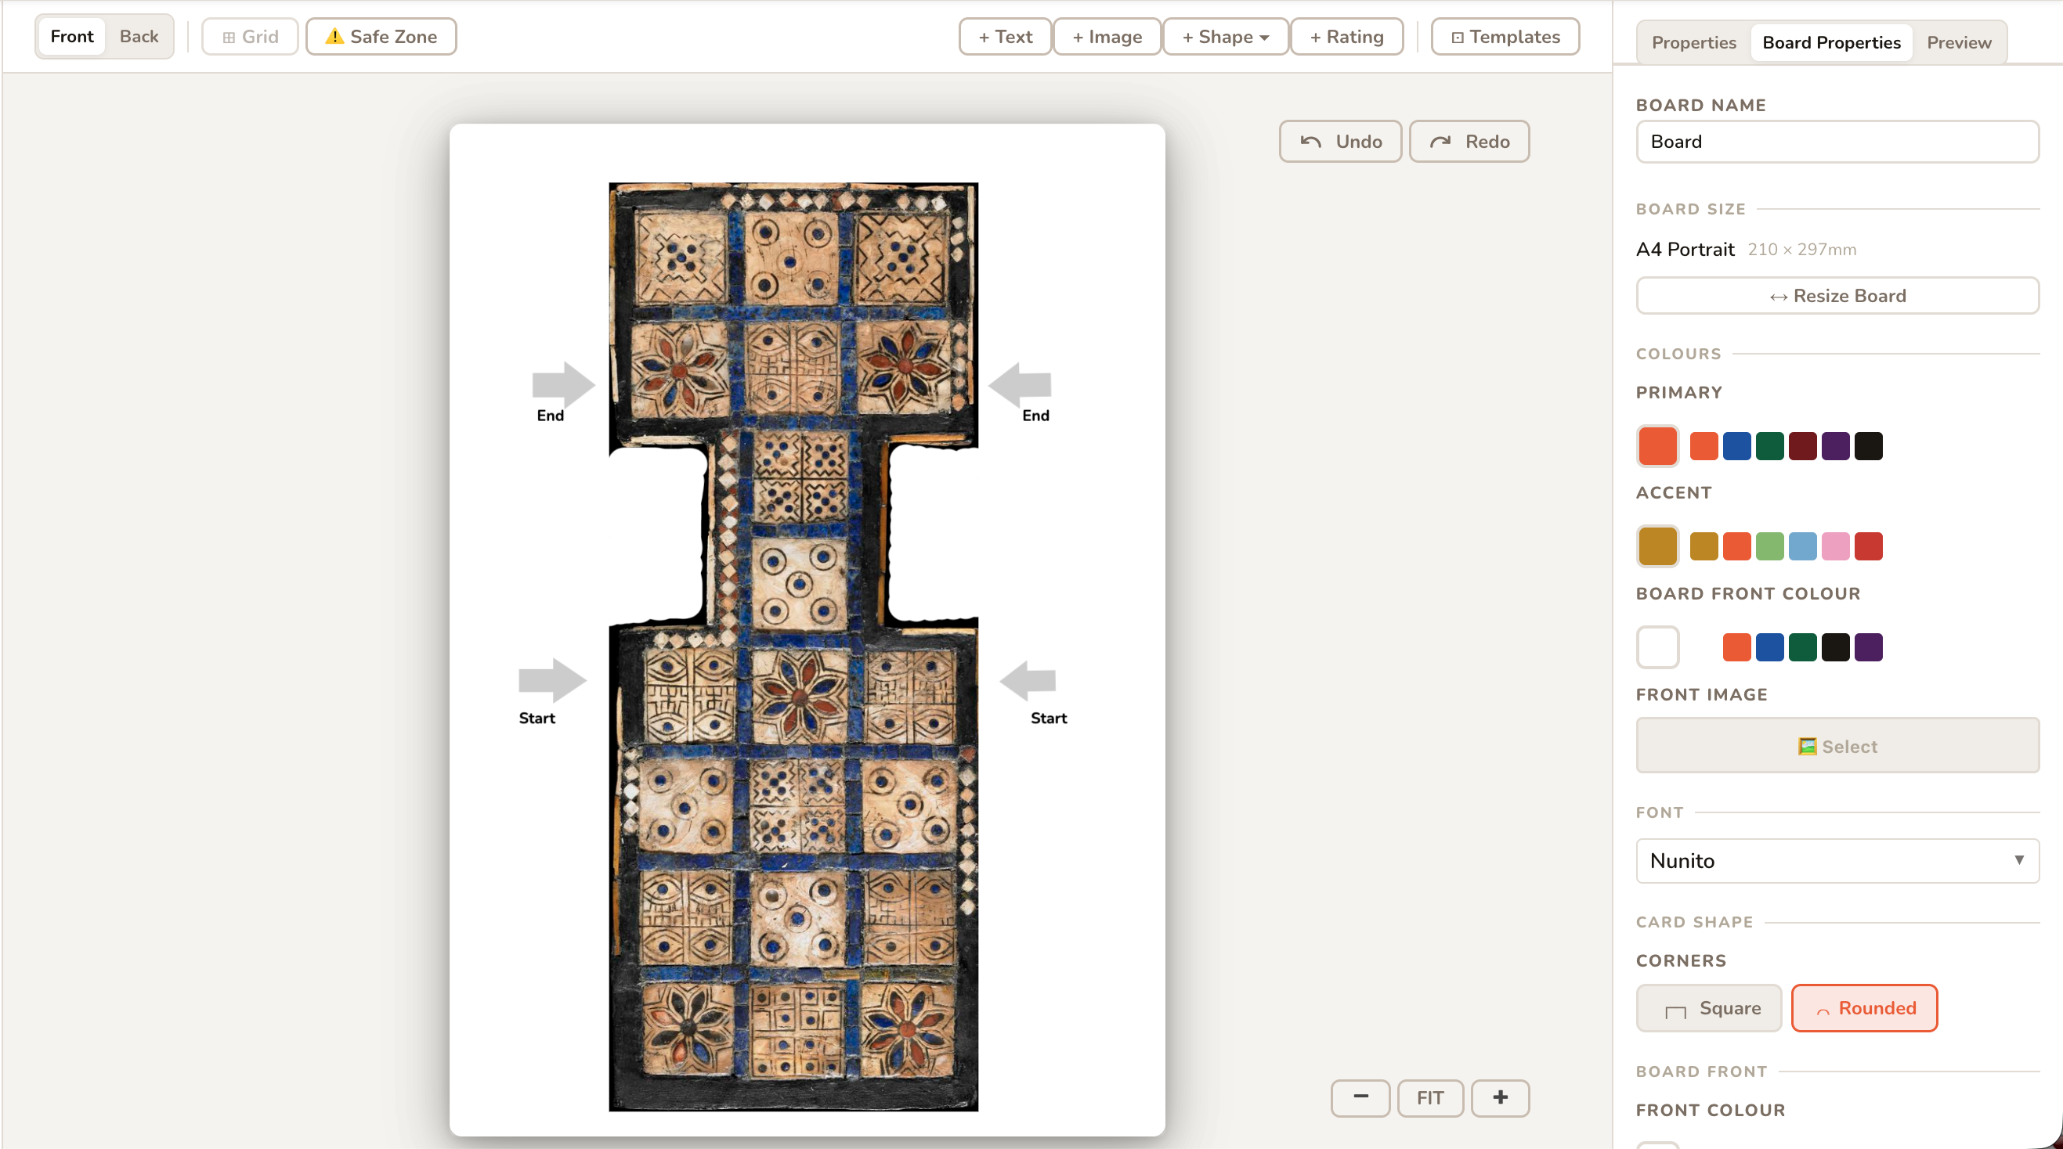This screenshot has height=1149, width=2063.
Task: Click the white board front colour swatch
Action: click(1658, 647)
